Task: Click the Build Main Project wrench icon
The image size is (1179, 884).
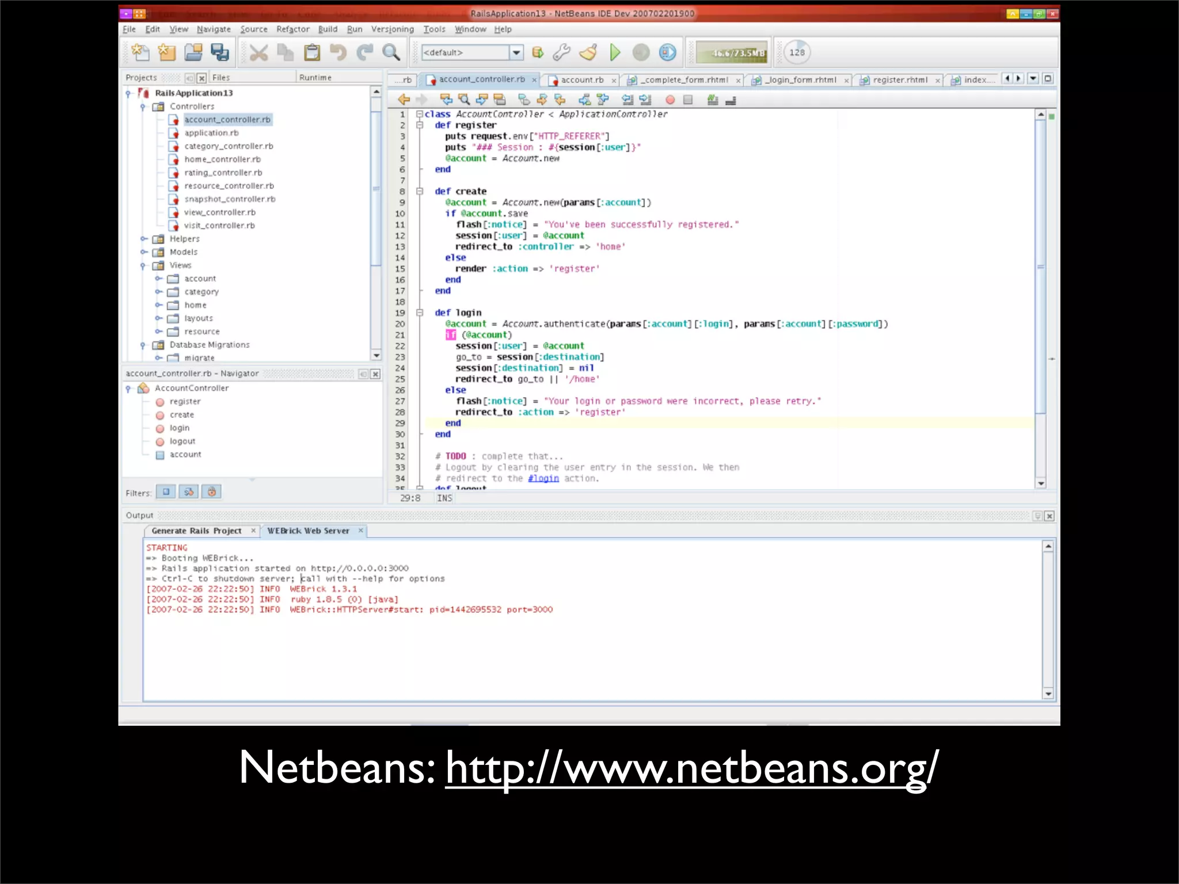Action: click(562, 52)
